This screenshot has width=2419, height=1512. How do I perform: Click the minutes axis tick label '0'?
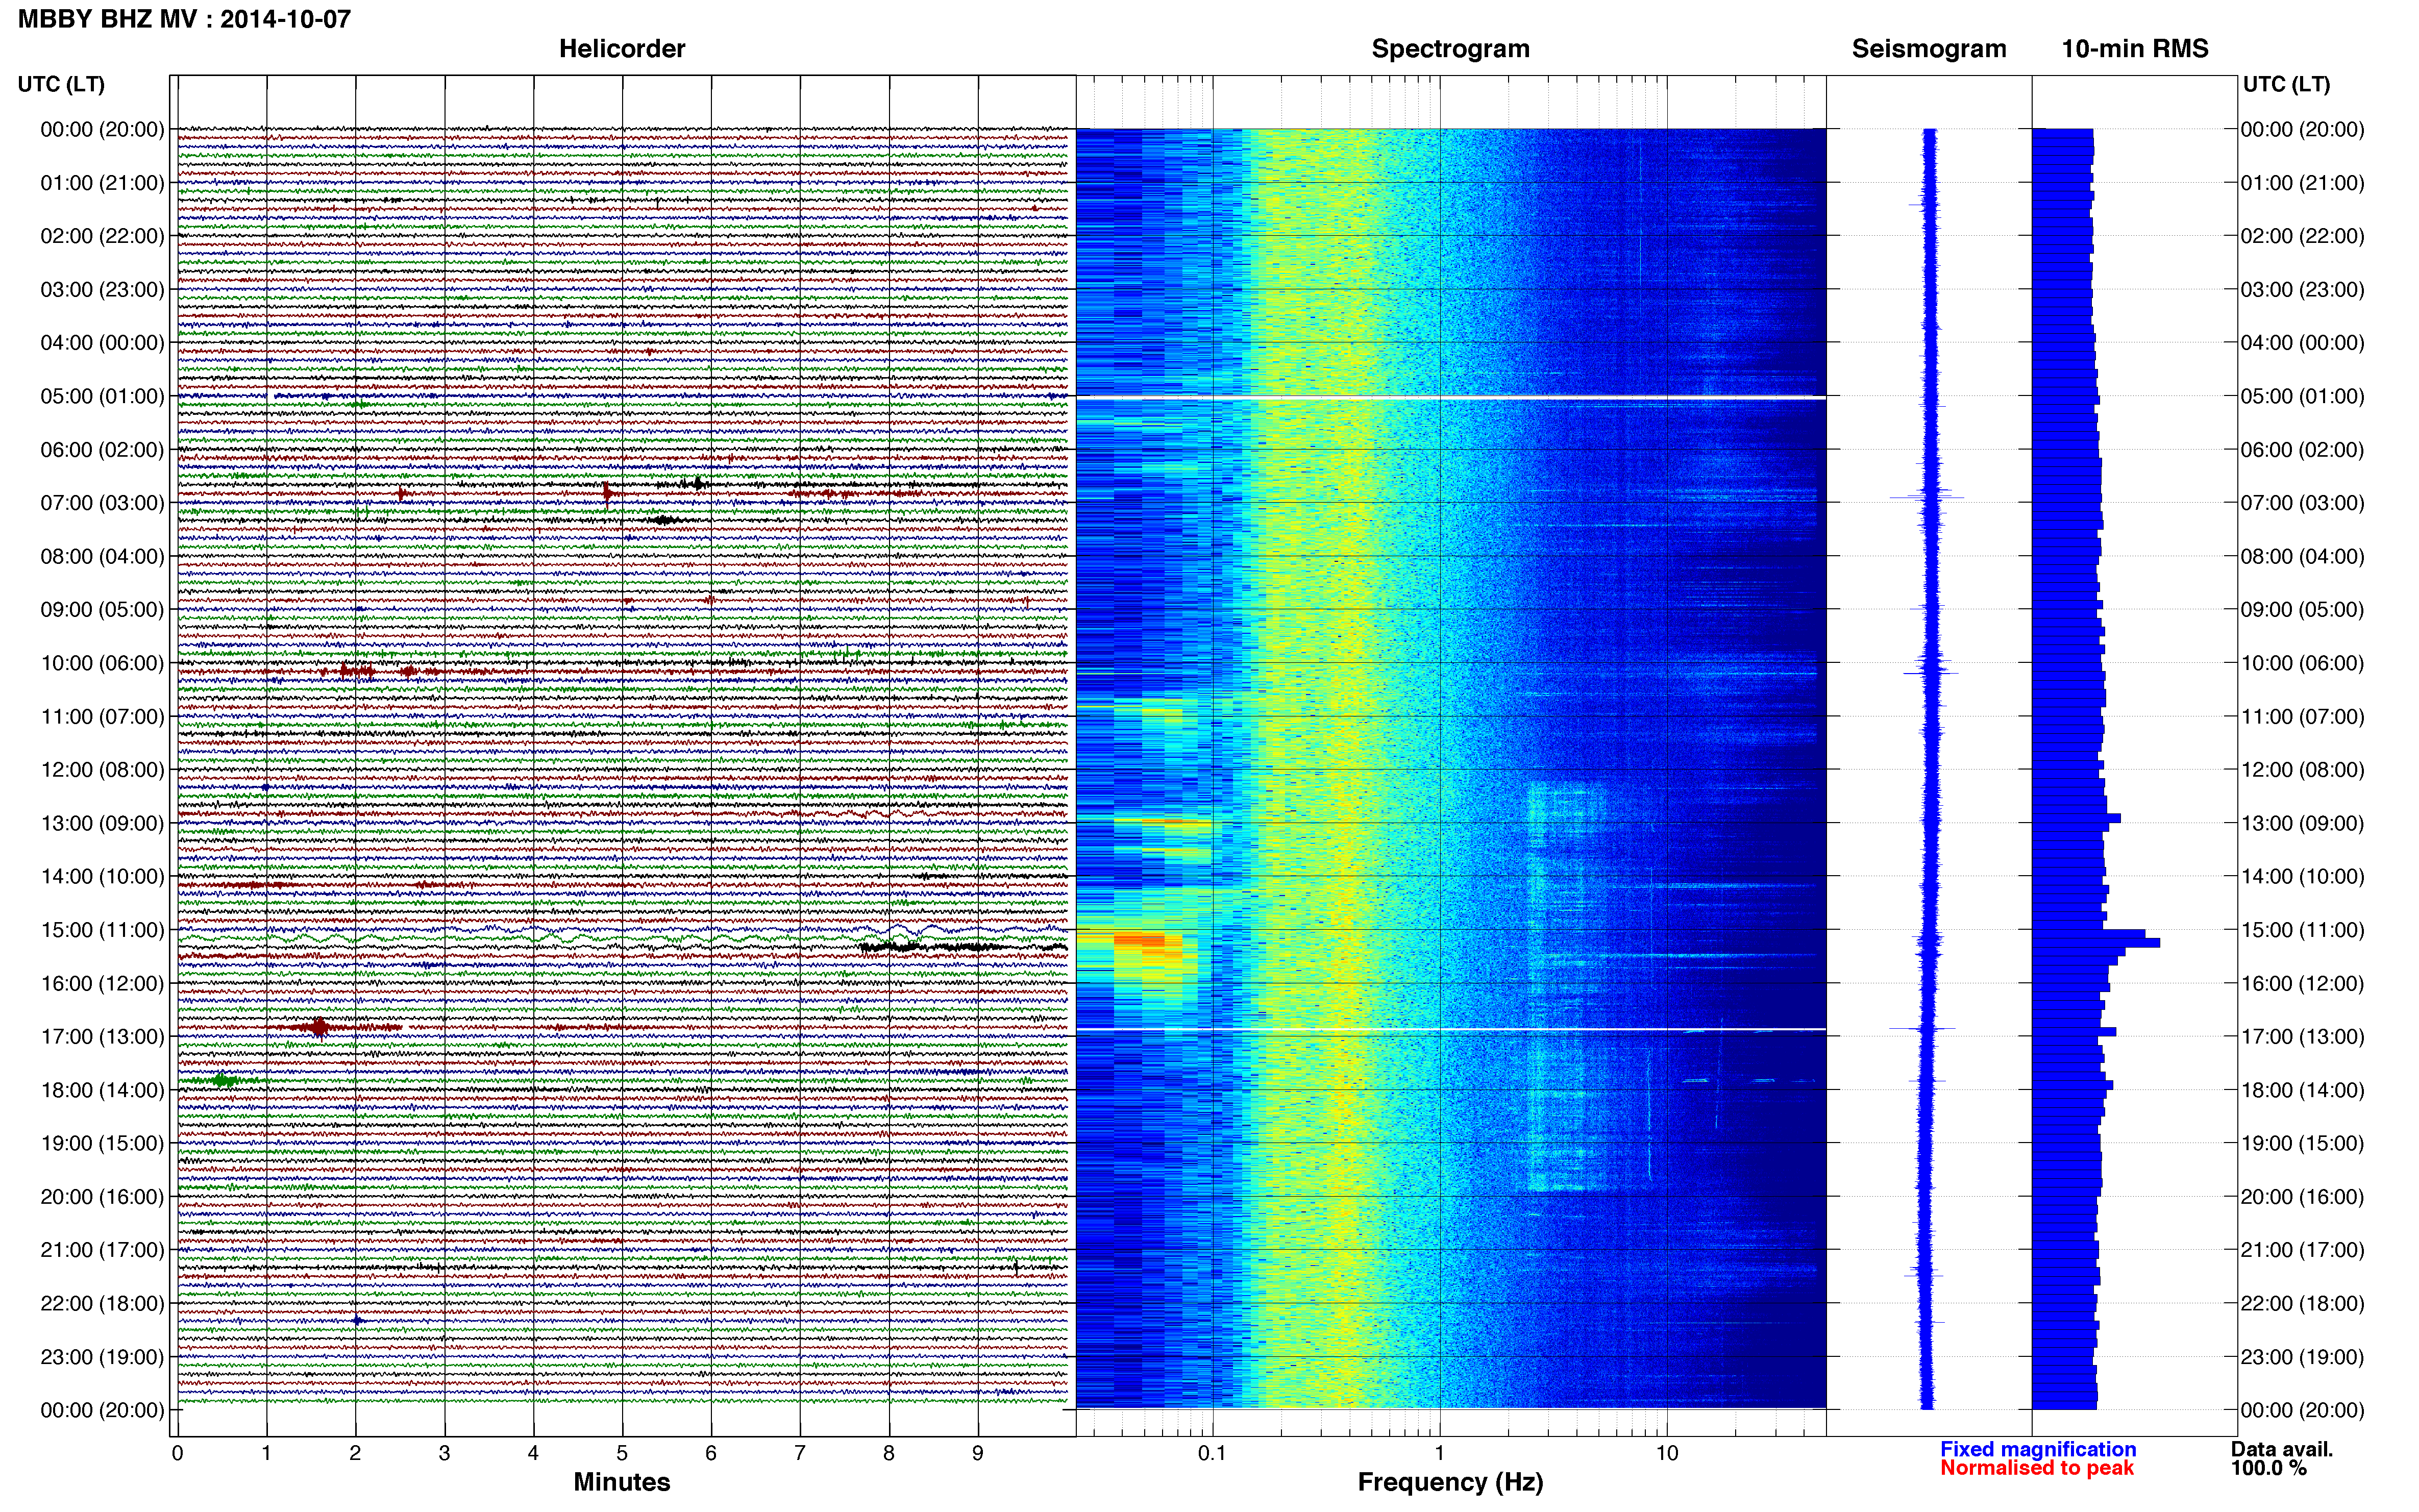(x=177, y=1453)
